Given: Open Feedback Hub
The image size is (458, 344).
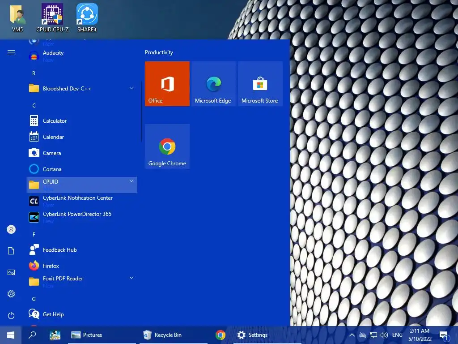Looking at the screenshot, I should (82, 250).
